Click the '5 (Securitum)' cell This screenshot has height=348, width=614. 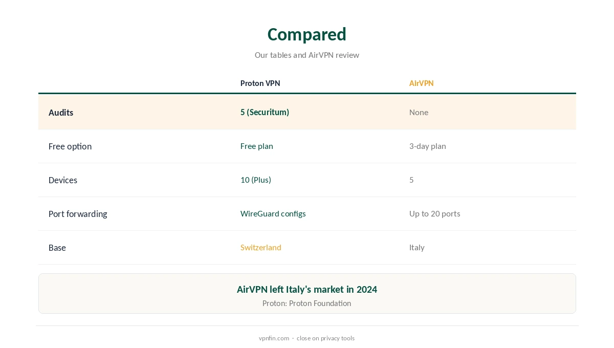[x=265, y=112]
